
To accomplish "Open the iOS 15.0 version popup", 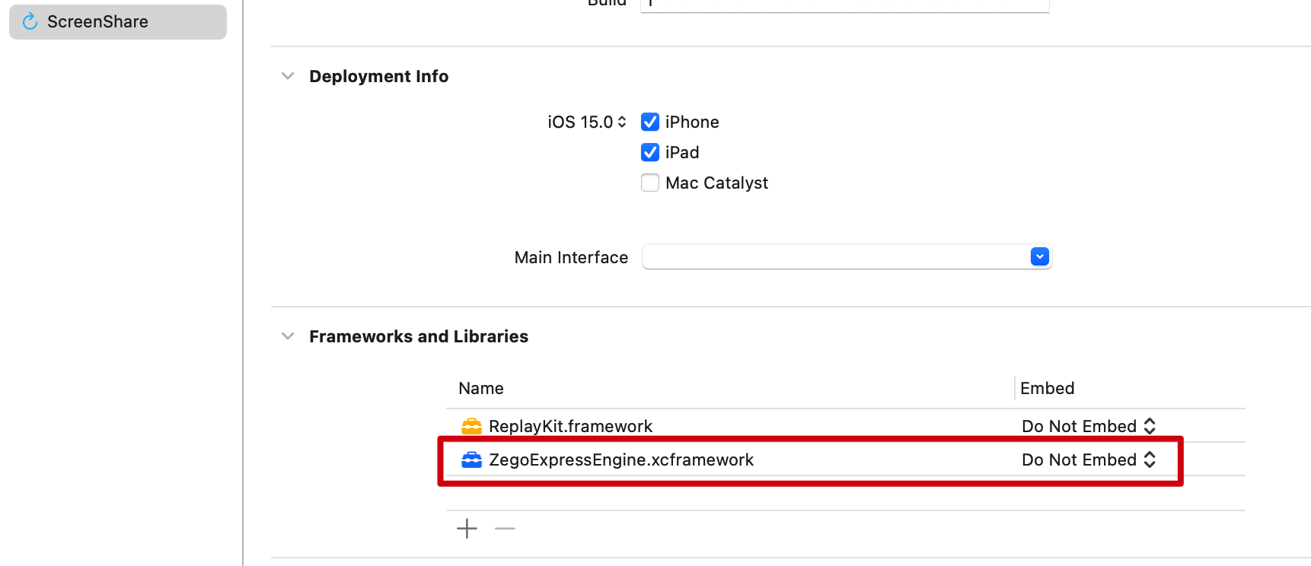I will 587,122.
